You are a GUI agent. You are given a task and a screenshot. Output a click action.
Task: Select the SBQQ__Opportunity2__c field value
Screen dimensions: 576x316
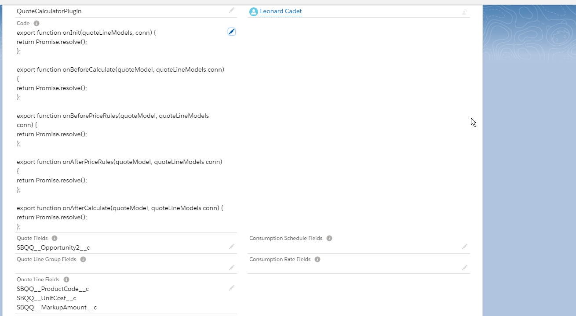pos(53,247)
